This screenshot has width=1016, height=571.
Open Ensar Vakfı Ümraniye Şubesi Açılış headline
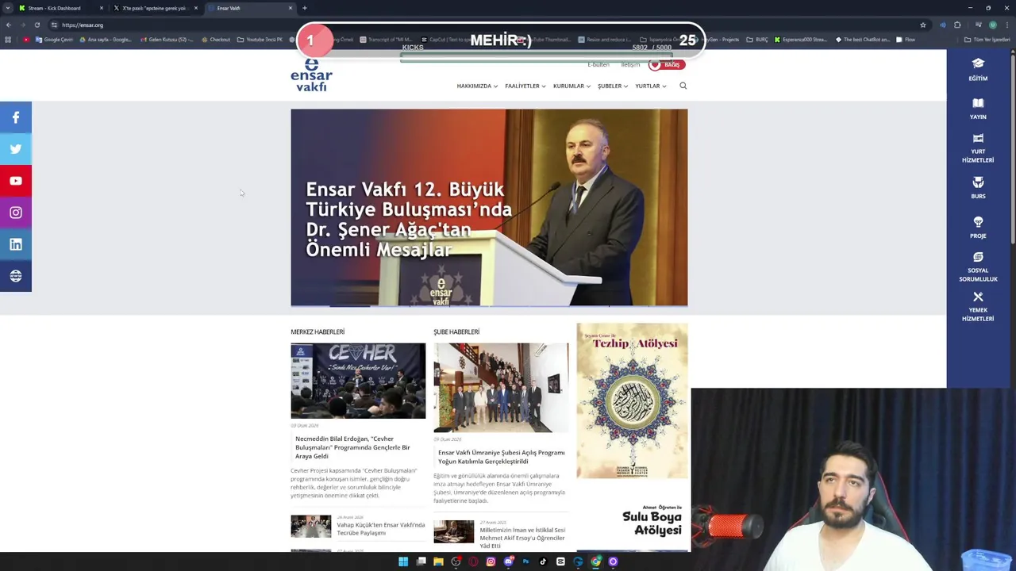tap(501, 457)
